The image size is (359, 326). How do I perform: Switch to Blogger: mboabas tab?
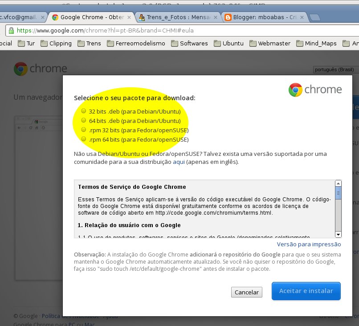click(x=265, y=17)
